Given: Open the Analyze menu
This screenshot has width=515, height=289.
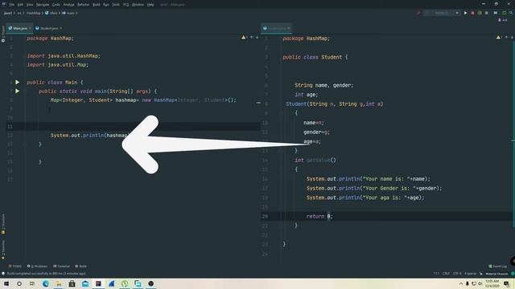Looking at the screenshot, I should pyautogui.click(x=68, y=5).
